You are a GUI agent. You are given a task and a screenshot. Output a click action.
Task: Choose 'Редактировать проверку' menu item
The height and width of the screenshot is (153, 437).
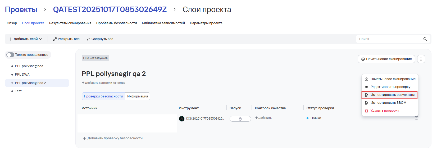point(390,87)
